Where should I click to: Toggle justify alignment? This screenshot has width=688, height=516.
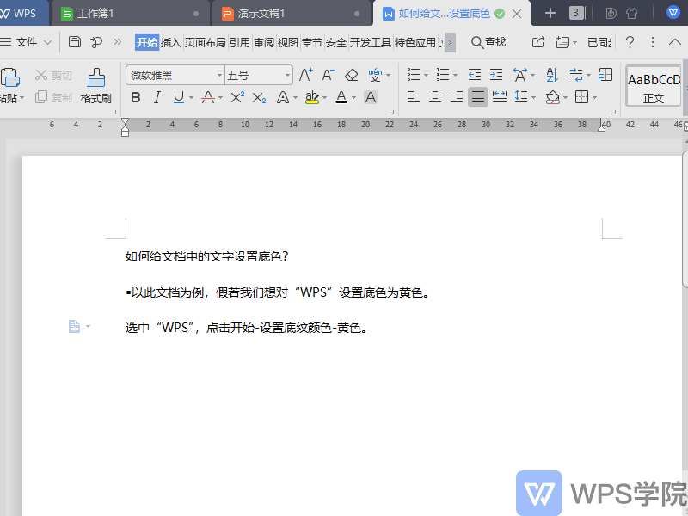[x=477, y=97]
